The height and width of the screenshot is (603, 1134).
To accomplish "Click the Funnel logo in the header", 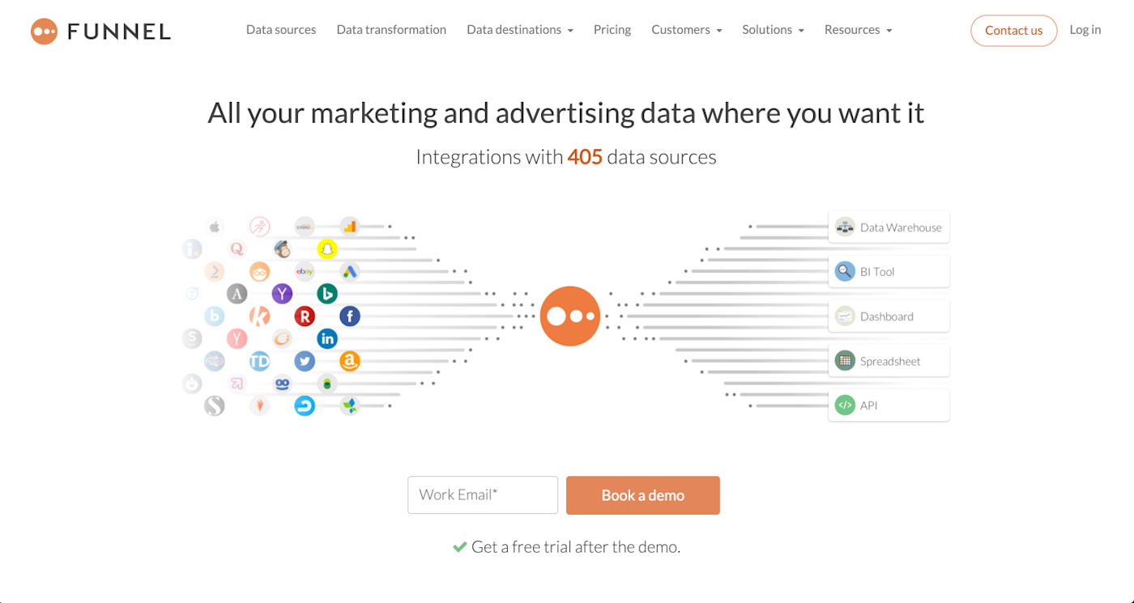I will click(100, 31).
